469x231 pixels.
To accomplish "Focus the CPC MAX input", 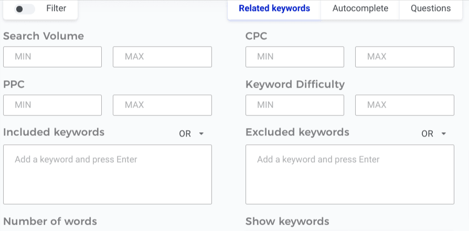I will [x=404, y=57].
